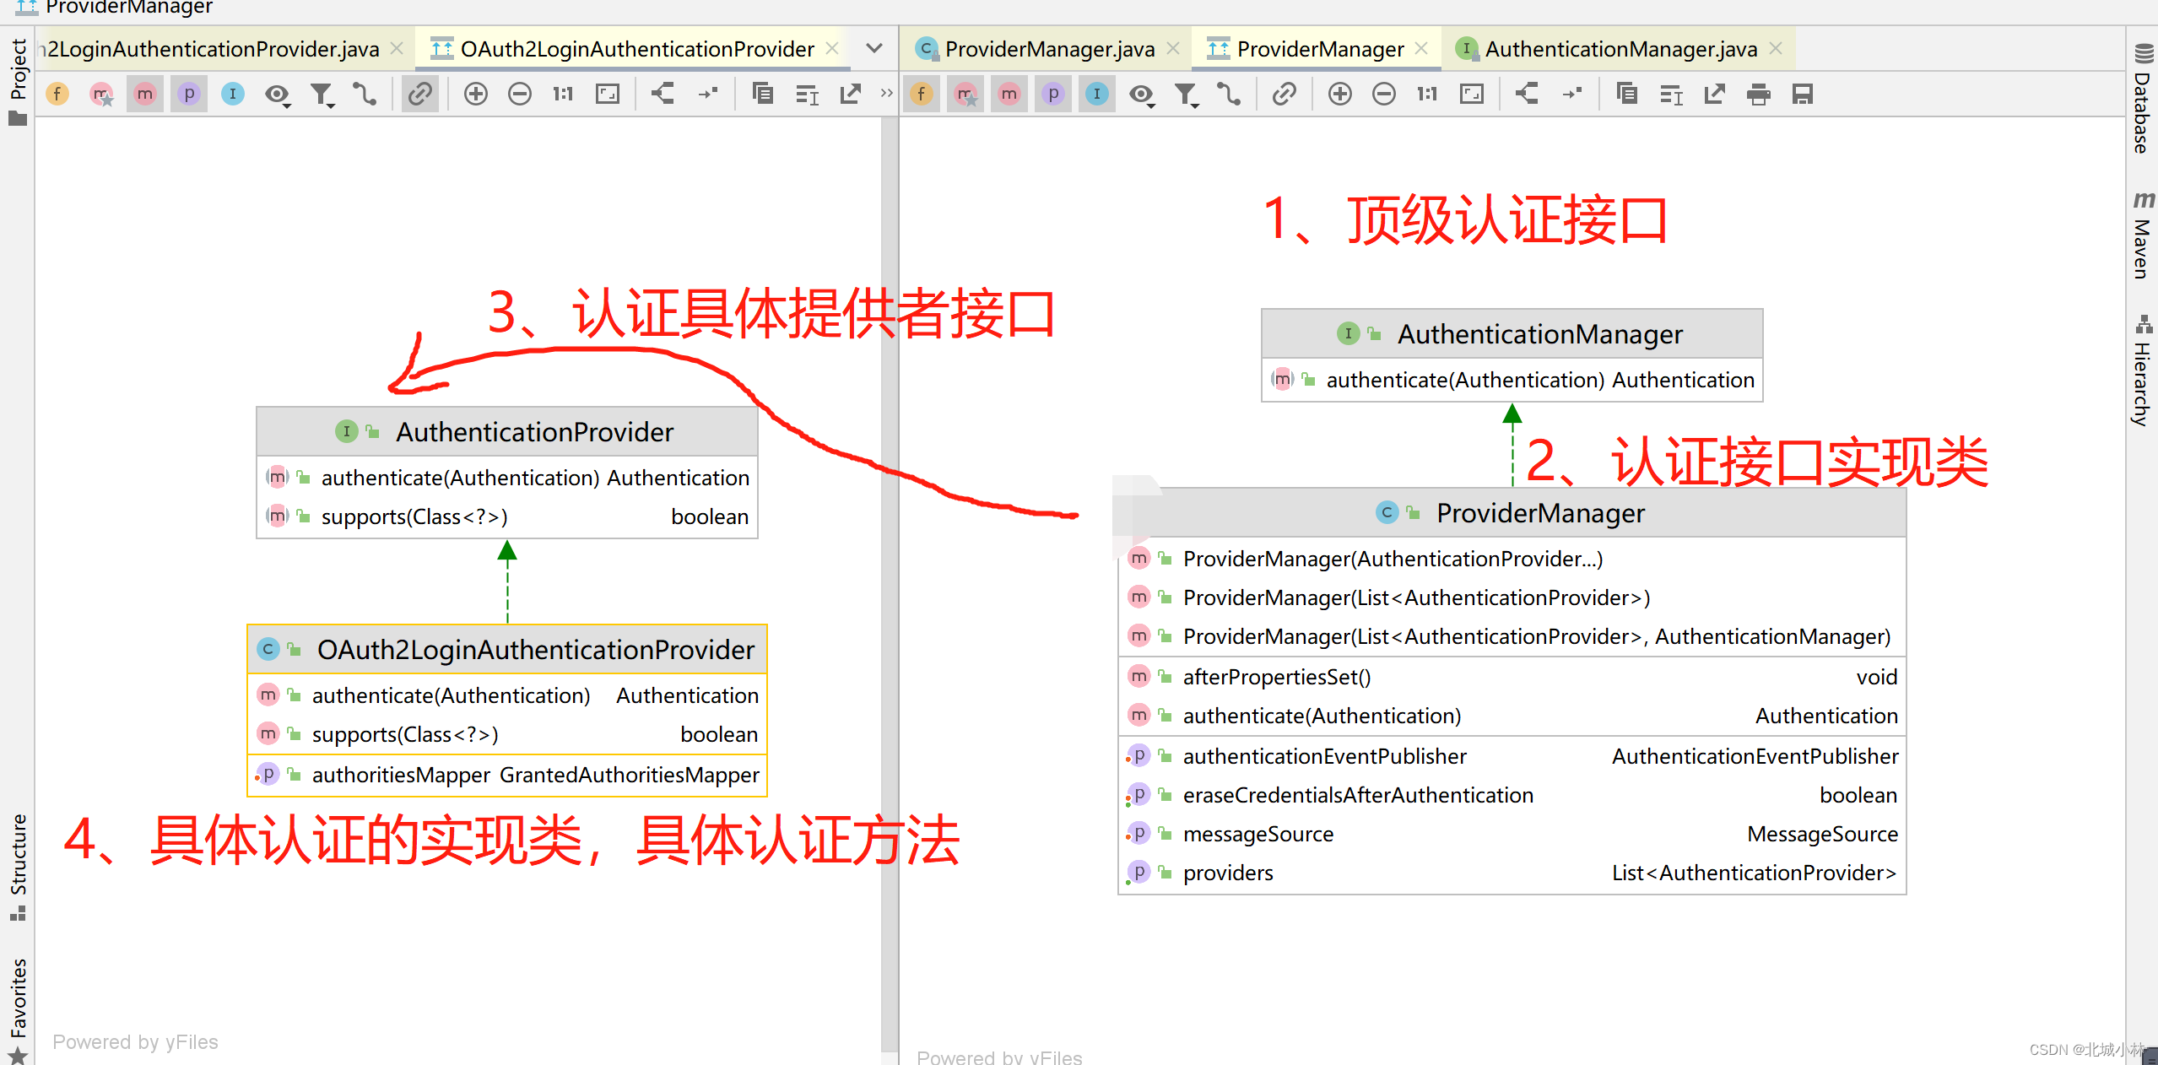Print the right diagram

click(x=1759, y=94)
